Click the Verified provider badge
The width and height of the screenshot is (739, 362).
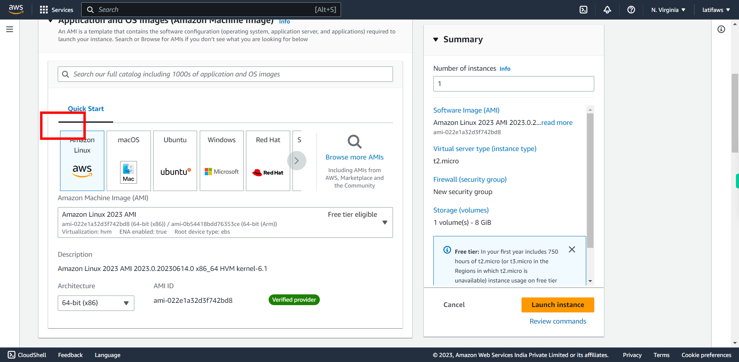[294, 300]
